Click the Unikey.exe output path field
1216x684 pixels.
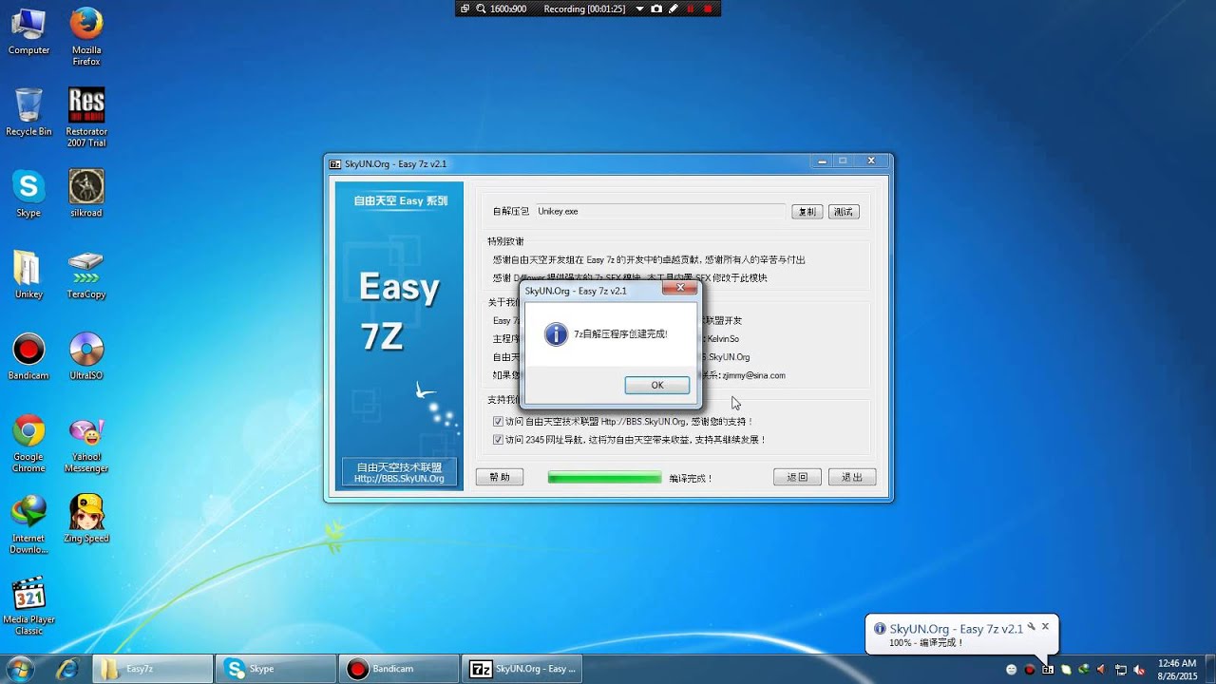pyautogui.click(x=659, y=211)
